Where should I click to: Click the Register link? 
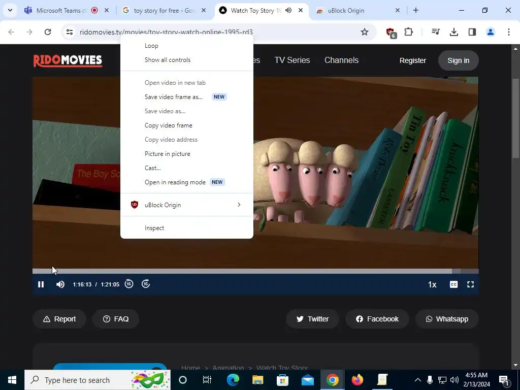pos(412,60)
